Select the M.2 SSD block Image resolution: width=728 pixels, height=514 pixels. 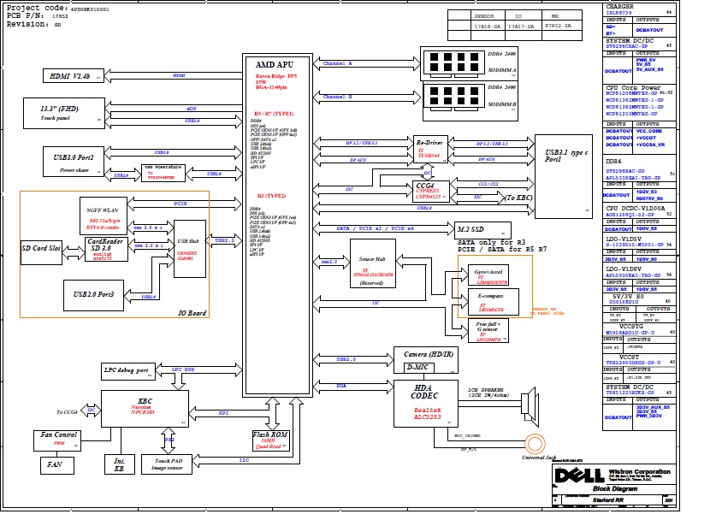(482, 230)
